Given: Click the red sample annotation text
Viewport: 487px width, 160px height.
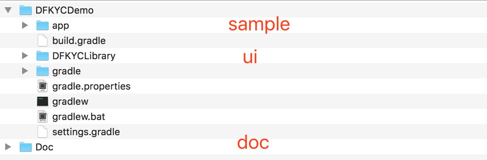Looking at the screenshot, I should [x=259, y=25].
